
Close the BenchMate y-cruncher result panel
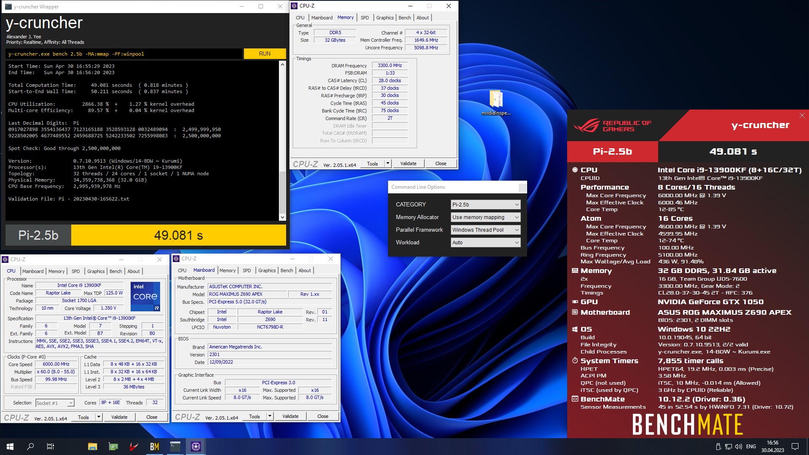[802, 115]
